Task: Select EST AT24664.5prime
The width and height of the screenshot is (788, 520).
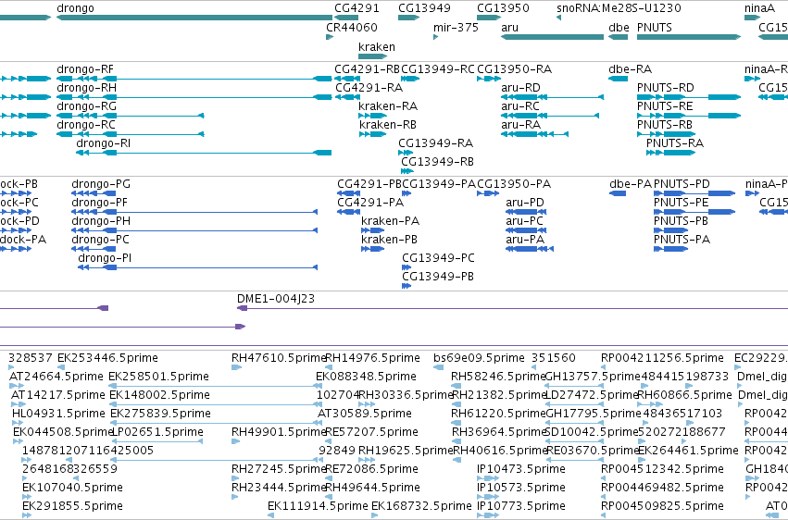Action: tap(56, 377)
